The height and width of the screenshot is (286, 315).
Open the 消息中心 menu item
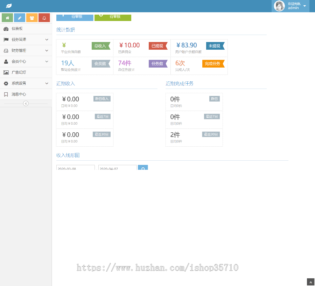[x=26, y=94]
